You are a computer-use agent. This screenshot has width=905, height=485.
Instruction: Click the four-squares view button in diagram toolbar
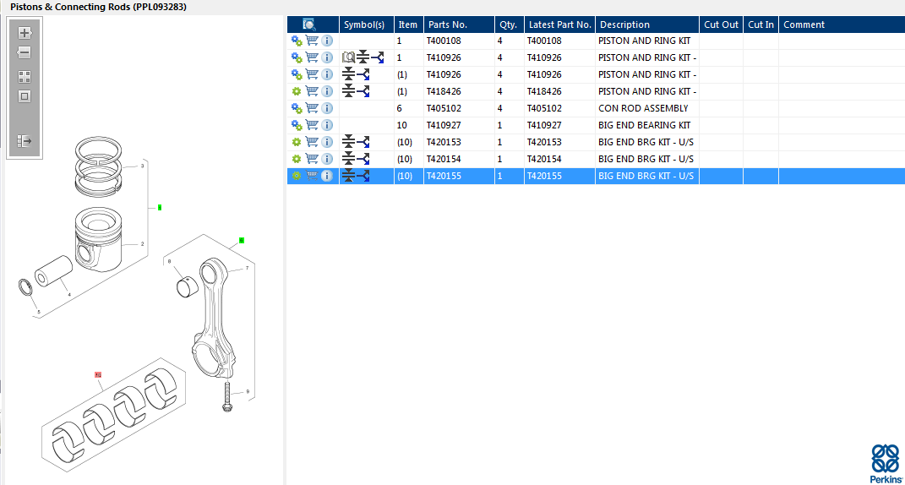pos(25,76)
